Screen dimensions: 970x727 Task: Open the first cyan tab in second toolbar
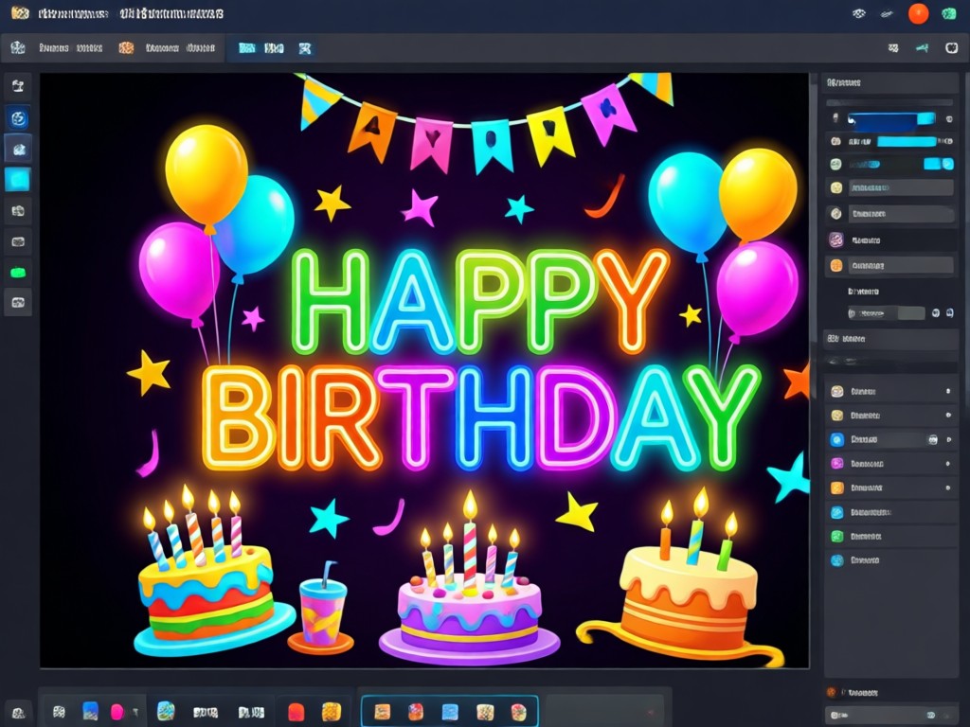point(247,48)
